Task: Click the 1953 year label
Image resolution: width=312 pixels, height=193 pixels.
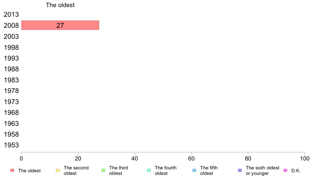Action: (11, 145)
